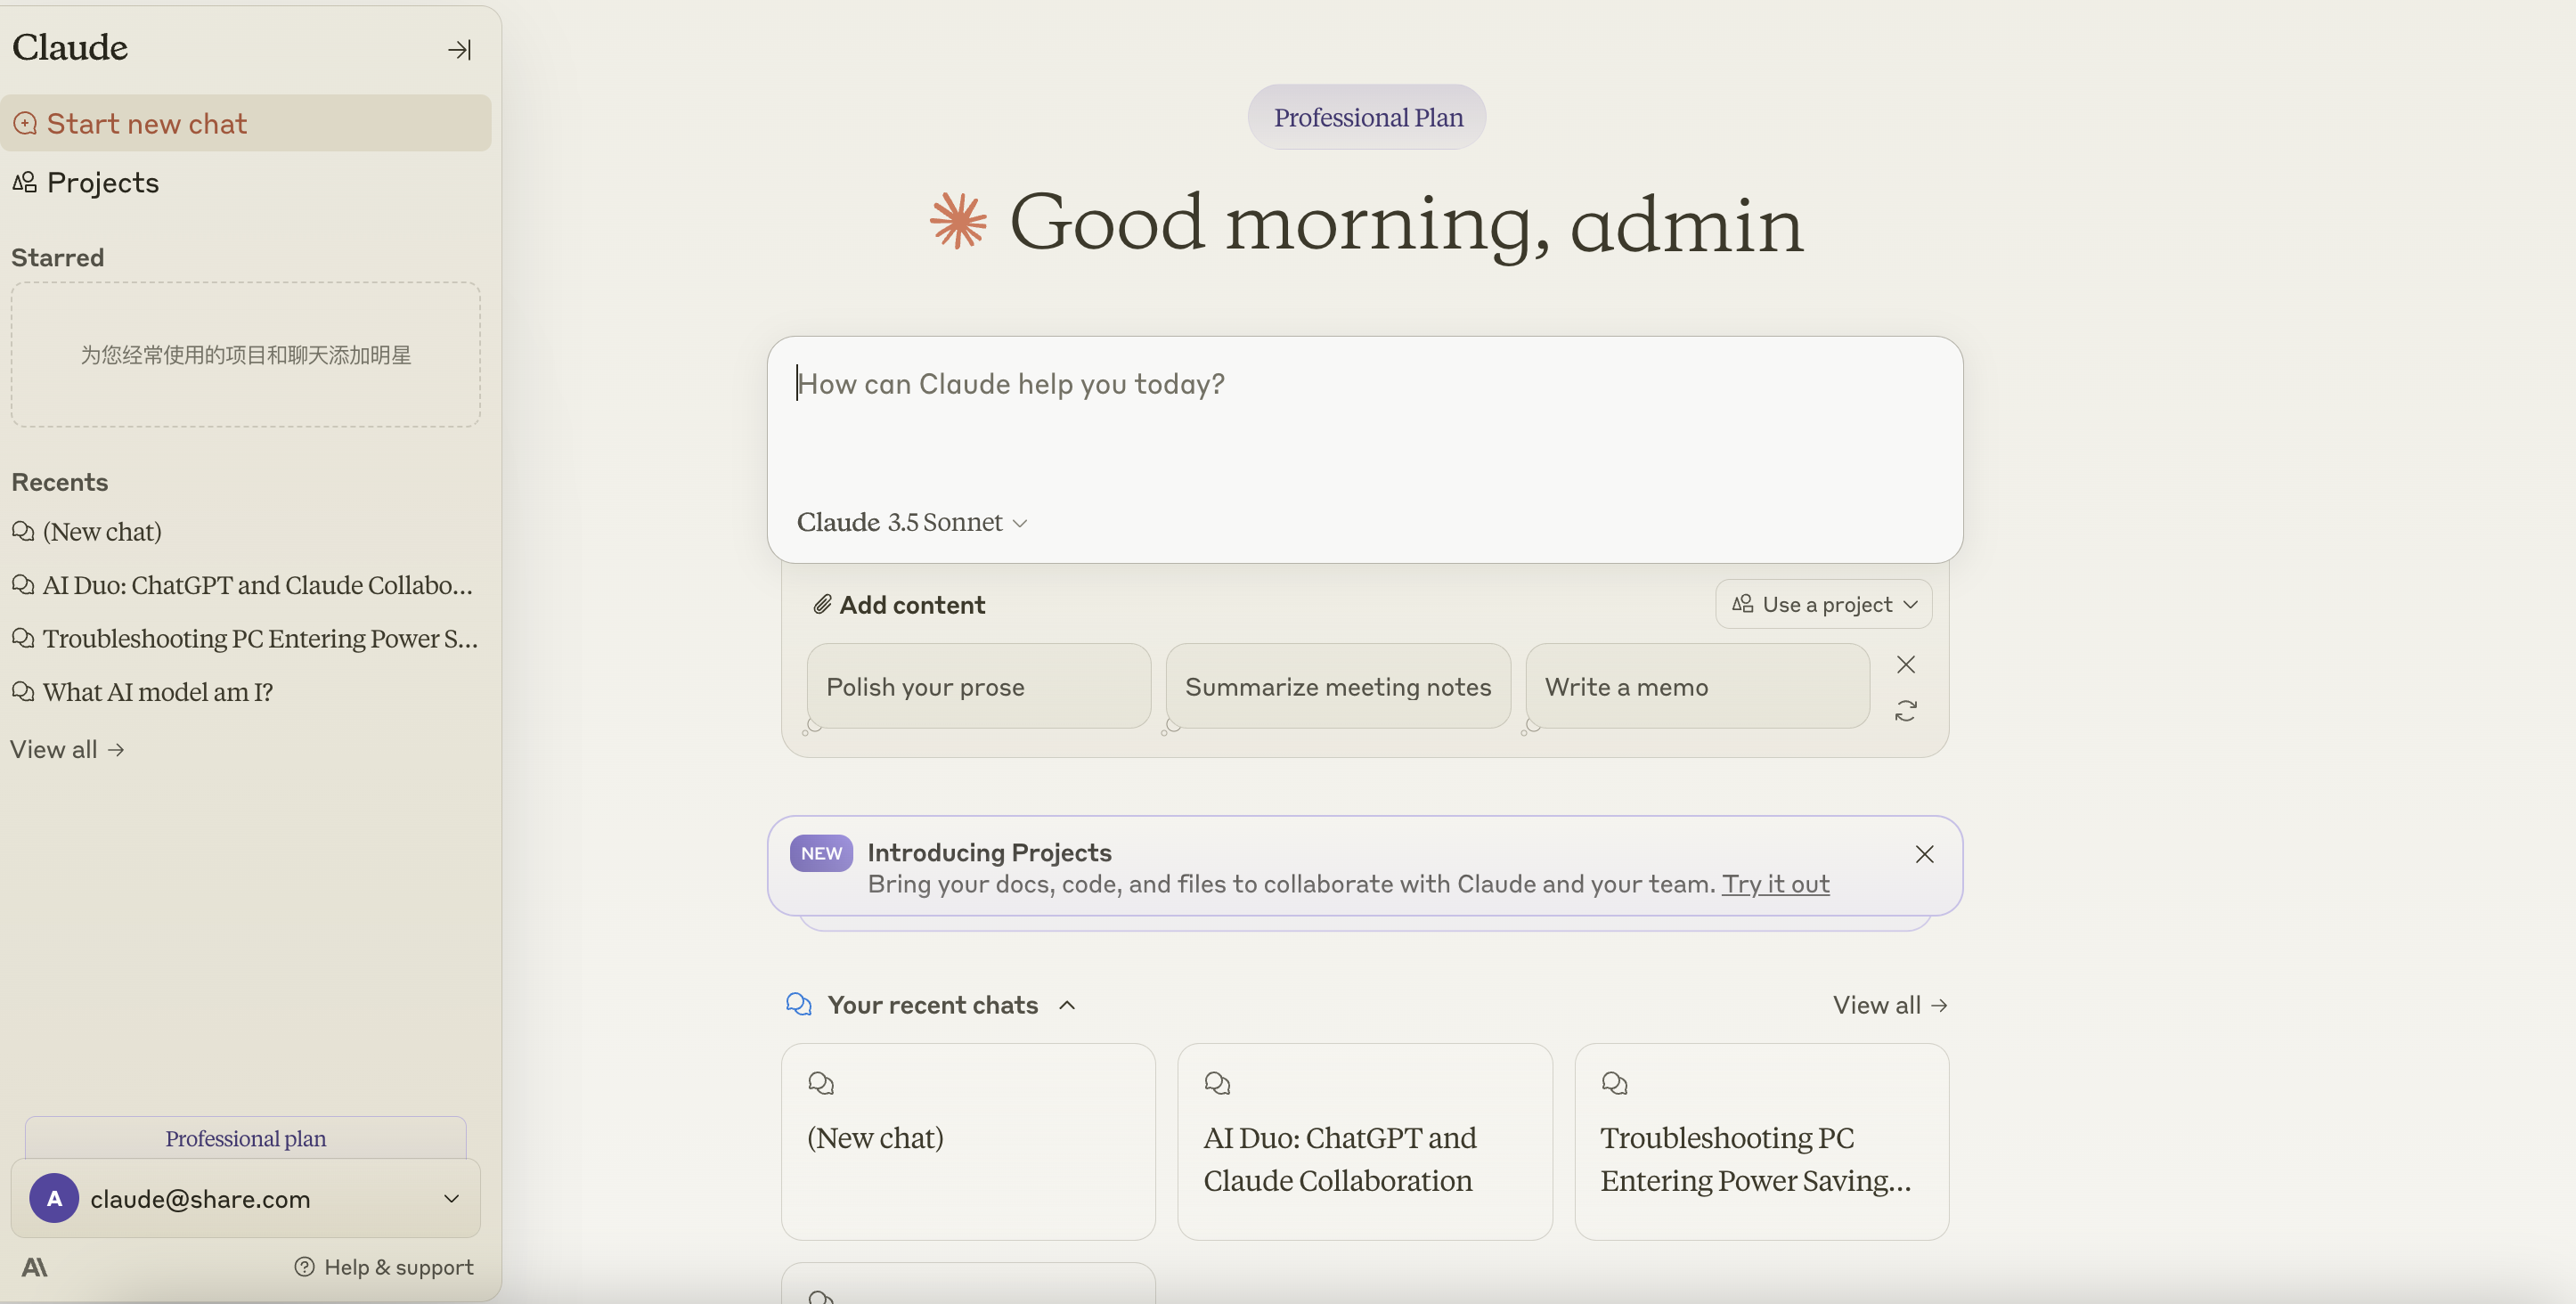Choose the Summarize meeting notes suggestion
This screenshot has width=2576, height=1304.
pyautogui.click(x=1338, y=687)
